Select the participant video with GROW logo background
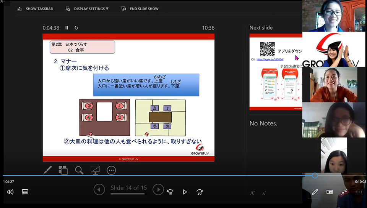The height and width of the screenshot is (208, 367). (333, 49)
